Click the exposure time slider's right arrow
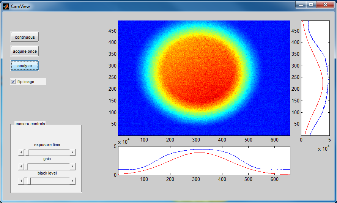 coord(72,153)
